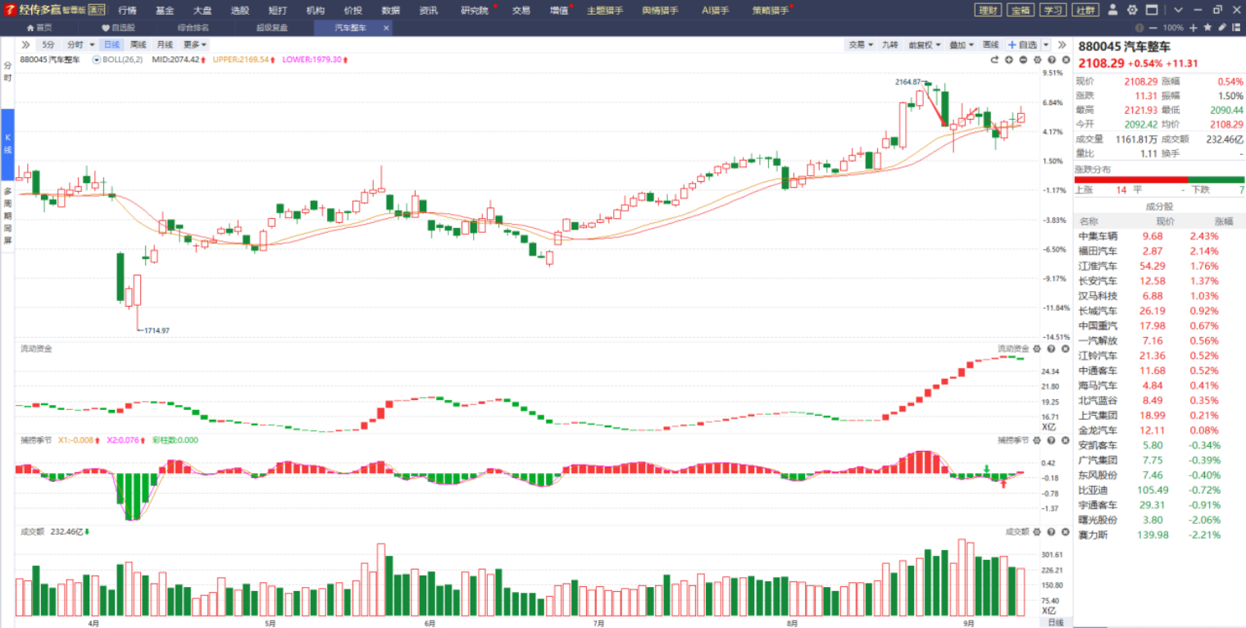Open the 交易 dropdown in chart toolbar
The width and height of the screenshot is (1246, 628).
861,44
